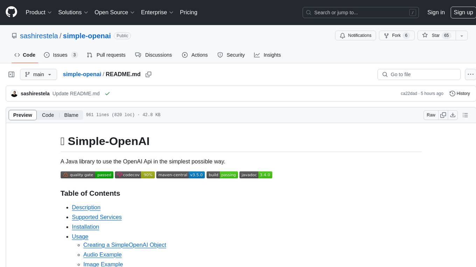Open the Supported Services contents link
This screenshot has height=267, width=476.
pyautogui.click(x=97, y=217)
